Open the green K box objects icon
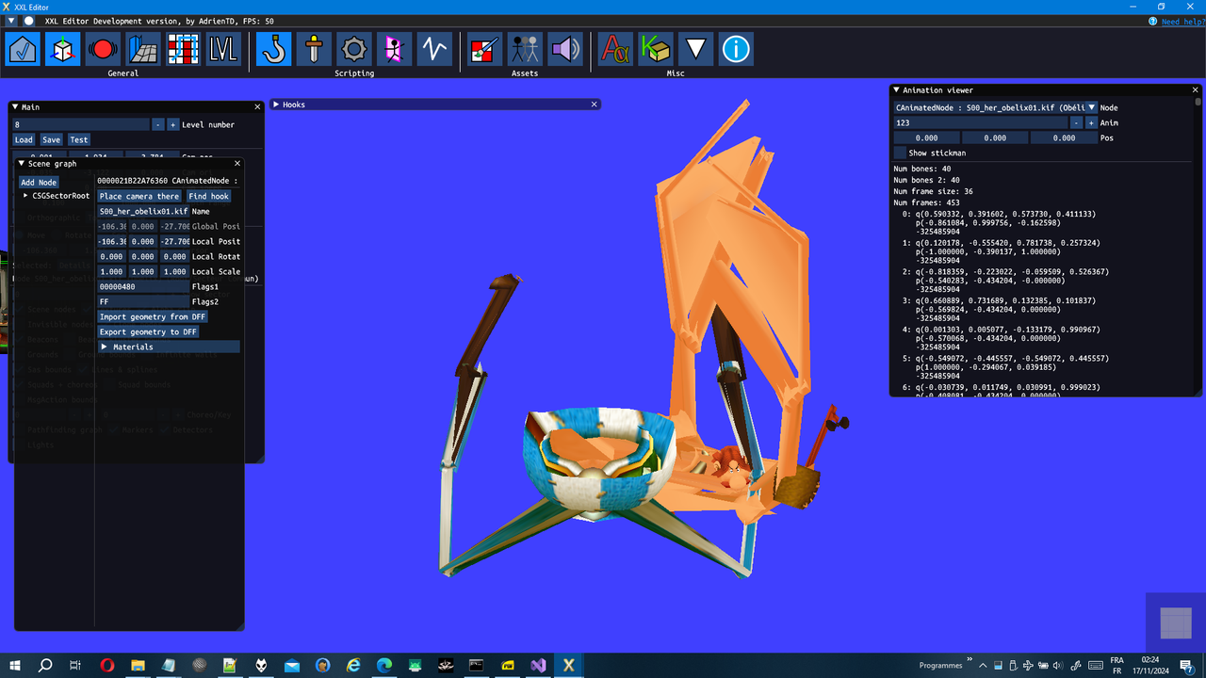Screen dimensions: 1206x678 coord(656,49)
